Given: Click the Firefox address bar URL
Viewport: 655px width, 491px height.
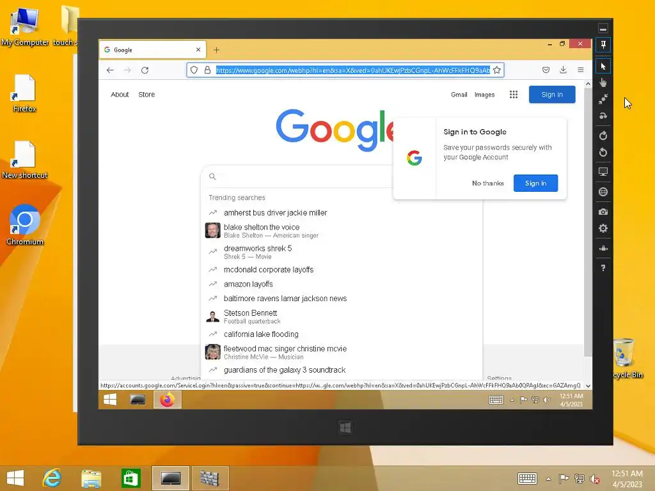Looking at the screenshot, I should pos(353,70).
